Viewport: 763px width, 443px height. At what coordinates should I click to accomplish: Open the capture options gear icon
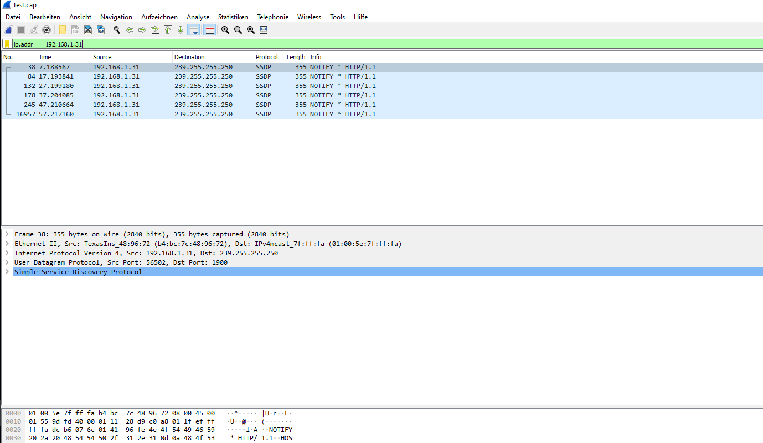(x=47, y=30)
